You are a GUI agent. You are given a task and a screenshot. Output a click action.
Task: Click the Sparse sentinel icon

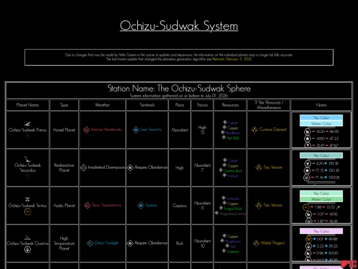[141, 205]
